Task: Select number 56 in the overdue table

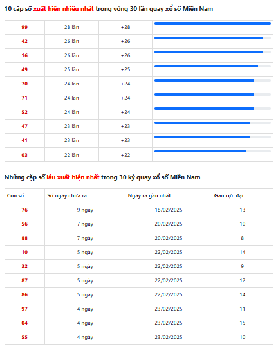Action: pyautogui.click(x=24, y=224)
